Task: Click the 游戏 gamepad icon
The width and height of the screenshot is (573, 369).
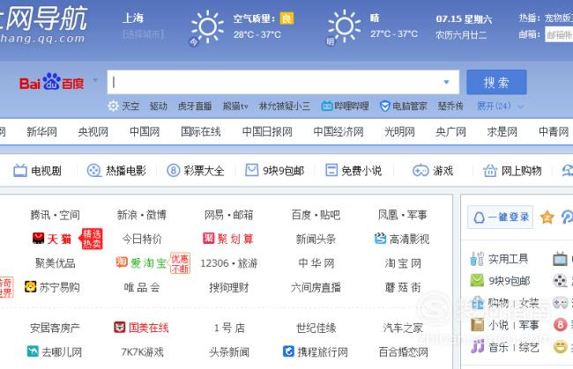Action: pos(420,171)
